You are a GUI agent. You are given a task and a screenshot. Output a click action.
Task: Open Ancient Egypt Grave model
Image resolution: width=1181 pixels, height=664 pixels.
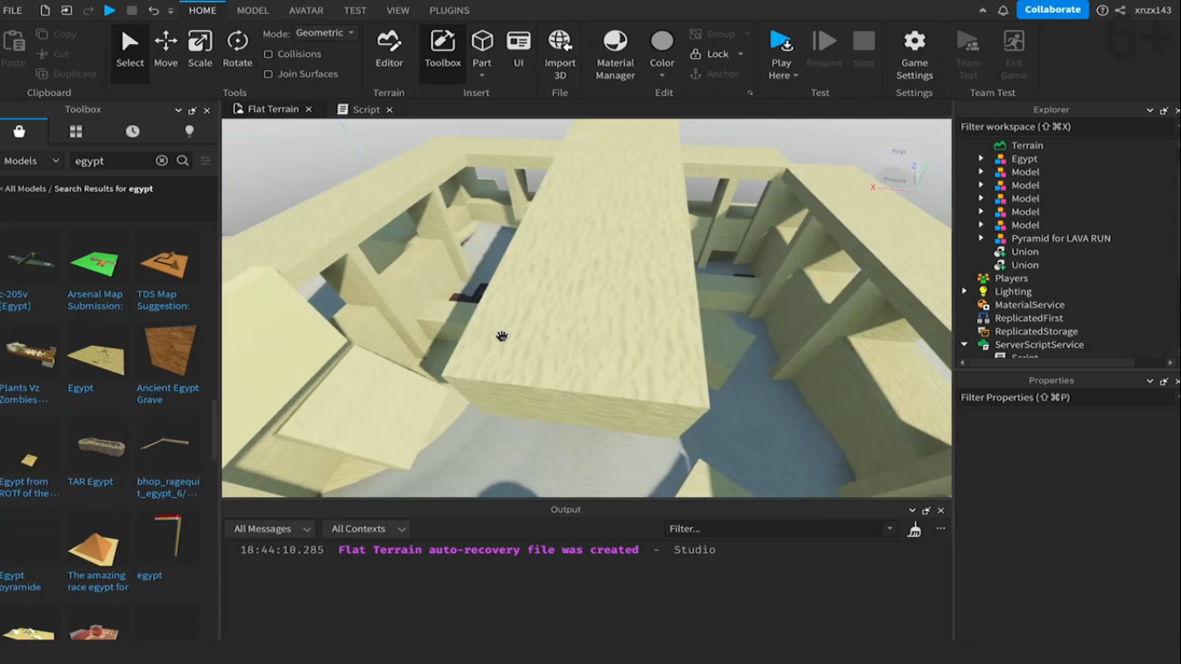click(168, 365)
